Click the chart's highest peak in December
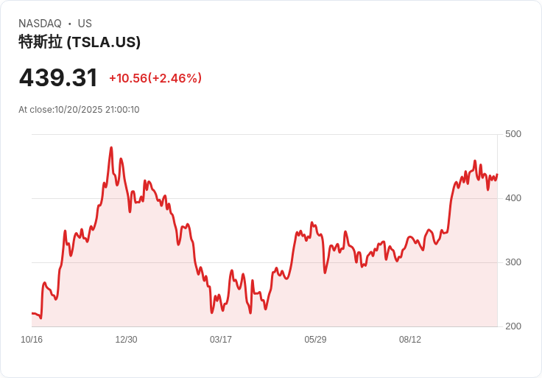The height and width of the screenshot is (378, 542). tap(111, 147)
